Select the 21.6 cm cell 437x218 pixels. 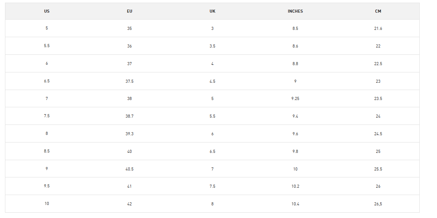(x=378, y=28)
